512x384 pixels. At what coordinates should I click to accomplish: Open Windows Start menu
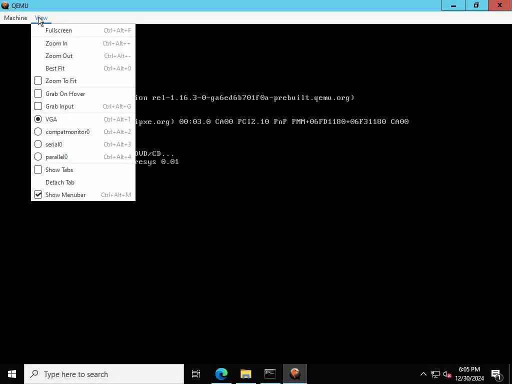[12, 374]
